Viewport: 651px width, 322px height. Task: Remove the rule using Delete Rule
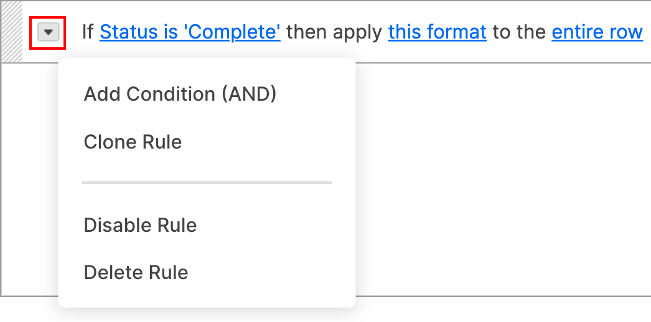136,272
